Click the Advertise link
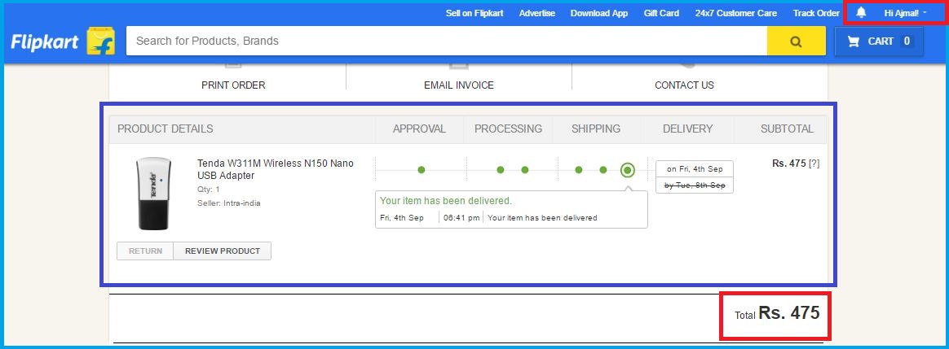Screen dimensions: 949x349 click(536, 13)
